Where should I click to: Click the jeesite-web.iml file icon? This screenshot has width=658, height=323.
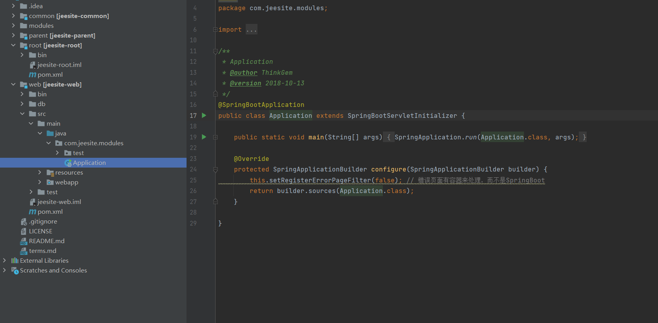tap(33, 202)
